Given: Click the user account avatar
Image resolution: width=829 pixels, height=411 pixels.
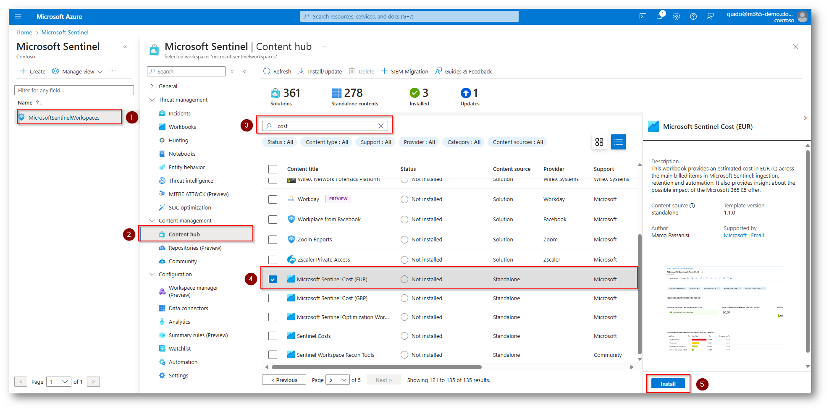Looking at the screenshot, I should click(x=803, y=16).
